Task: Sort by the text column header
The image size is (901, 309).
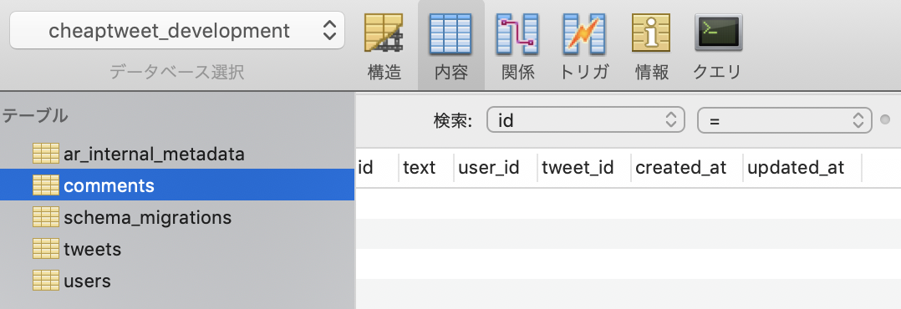Action: [x=426, y=168]
